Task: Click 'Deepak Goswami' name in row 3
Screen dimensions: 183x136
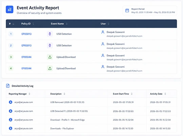Action: tap(116, 55)
